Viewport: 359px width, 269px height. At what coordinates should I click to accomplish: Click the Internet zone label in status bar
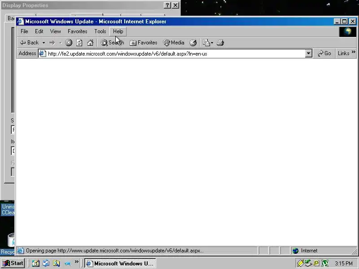click(x=309, y=251)
